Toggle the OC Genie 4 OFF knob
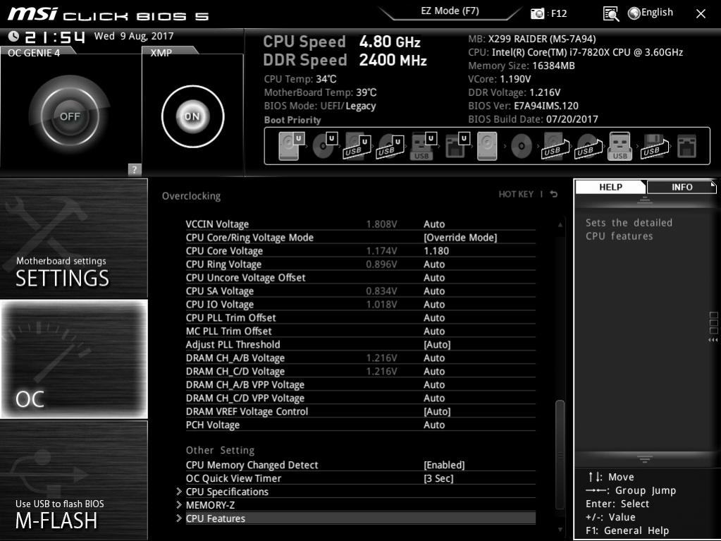This screenshot has height=541, width=721. (x=70, y=116)
